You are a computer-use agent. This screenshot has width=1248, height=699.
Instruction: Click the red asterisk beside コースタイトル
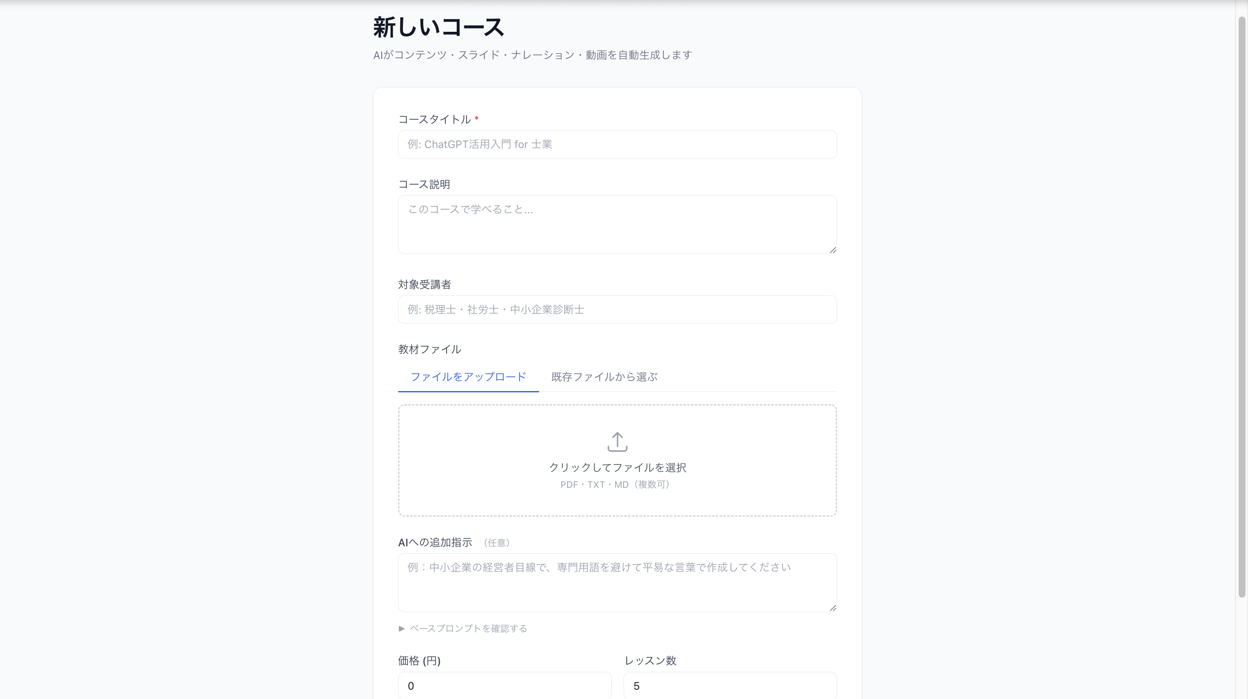tap(477, 119)
